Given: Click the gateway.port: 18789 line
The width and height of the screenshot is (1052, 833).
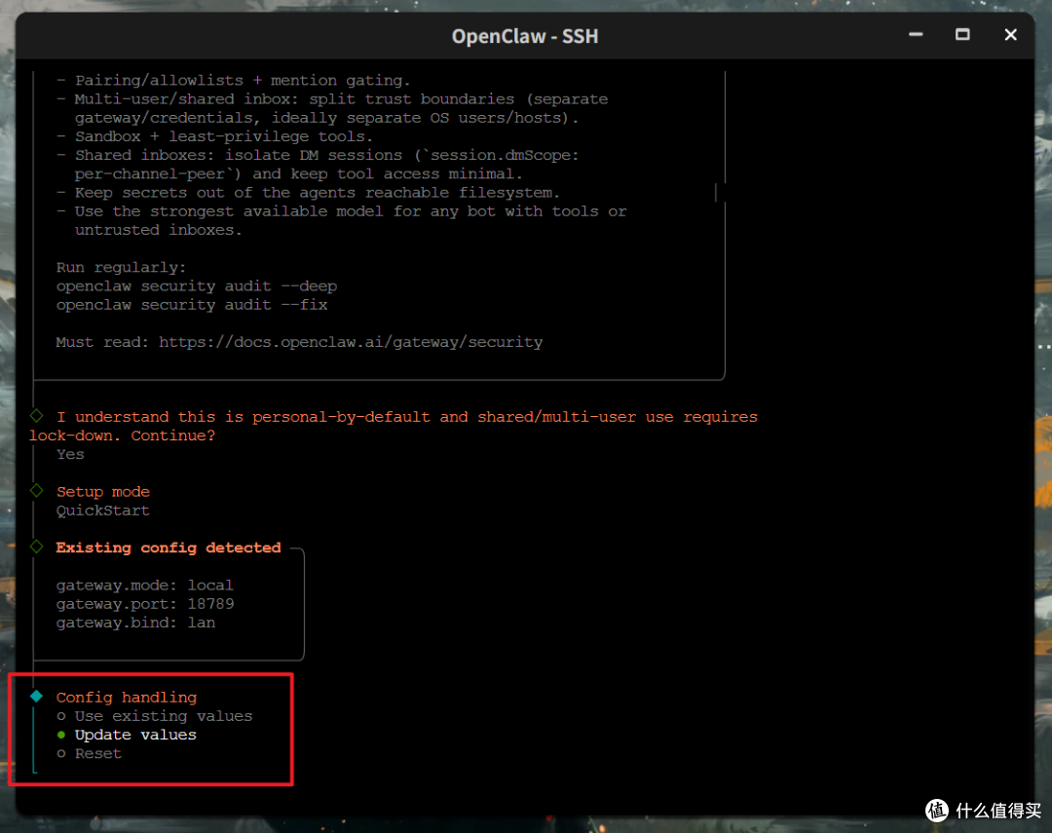Looking at the screenshot, I should [145, 604].
